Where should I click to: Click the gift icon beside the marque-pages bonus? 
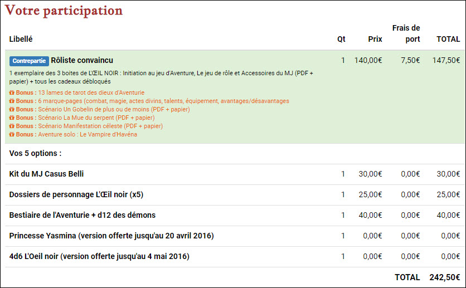click(12, 101)
